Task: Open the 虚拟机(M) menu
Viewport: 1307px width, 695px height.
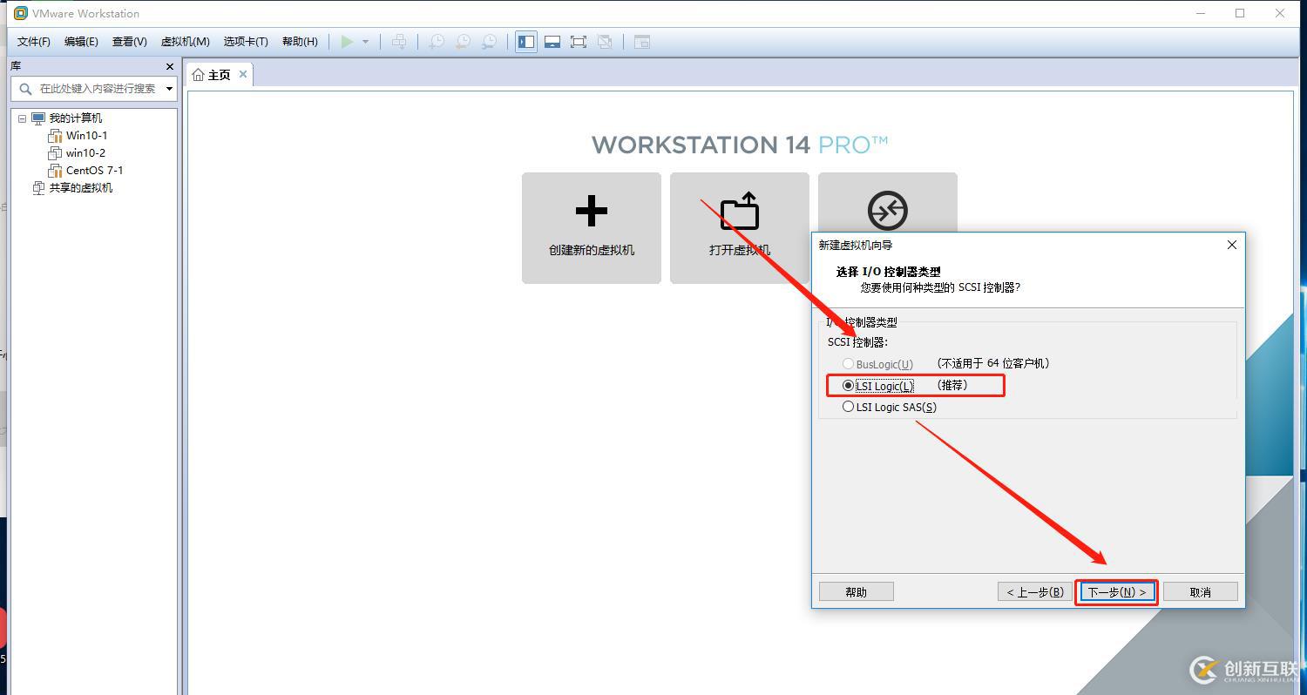Action: 185,42
